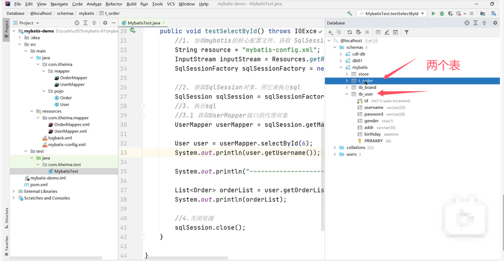Screen dimensions: 504x261
Task: Open the VCS menu
Action: (171, 4)
